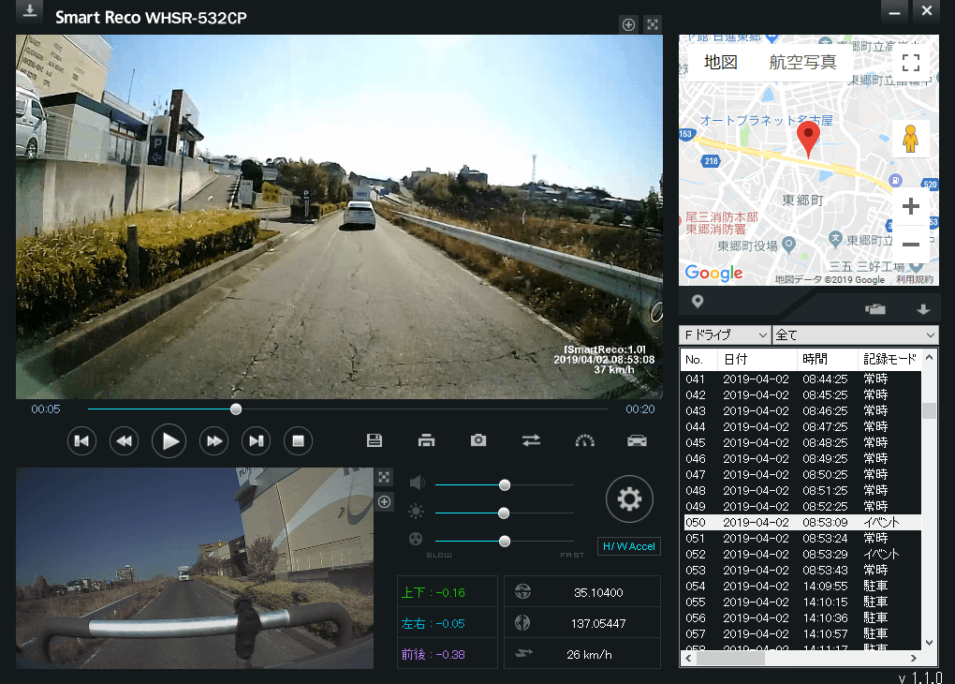This screenshot has width=955, height=684.
Task: Switch map to 航空写真 view
Action: click(802, 63)
